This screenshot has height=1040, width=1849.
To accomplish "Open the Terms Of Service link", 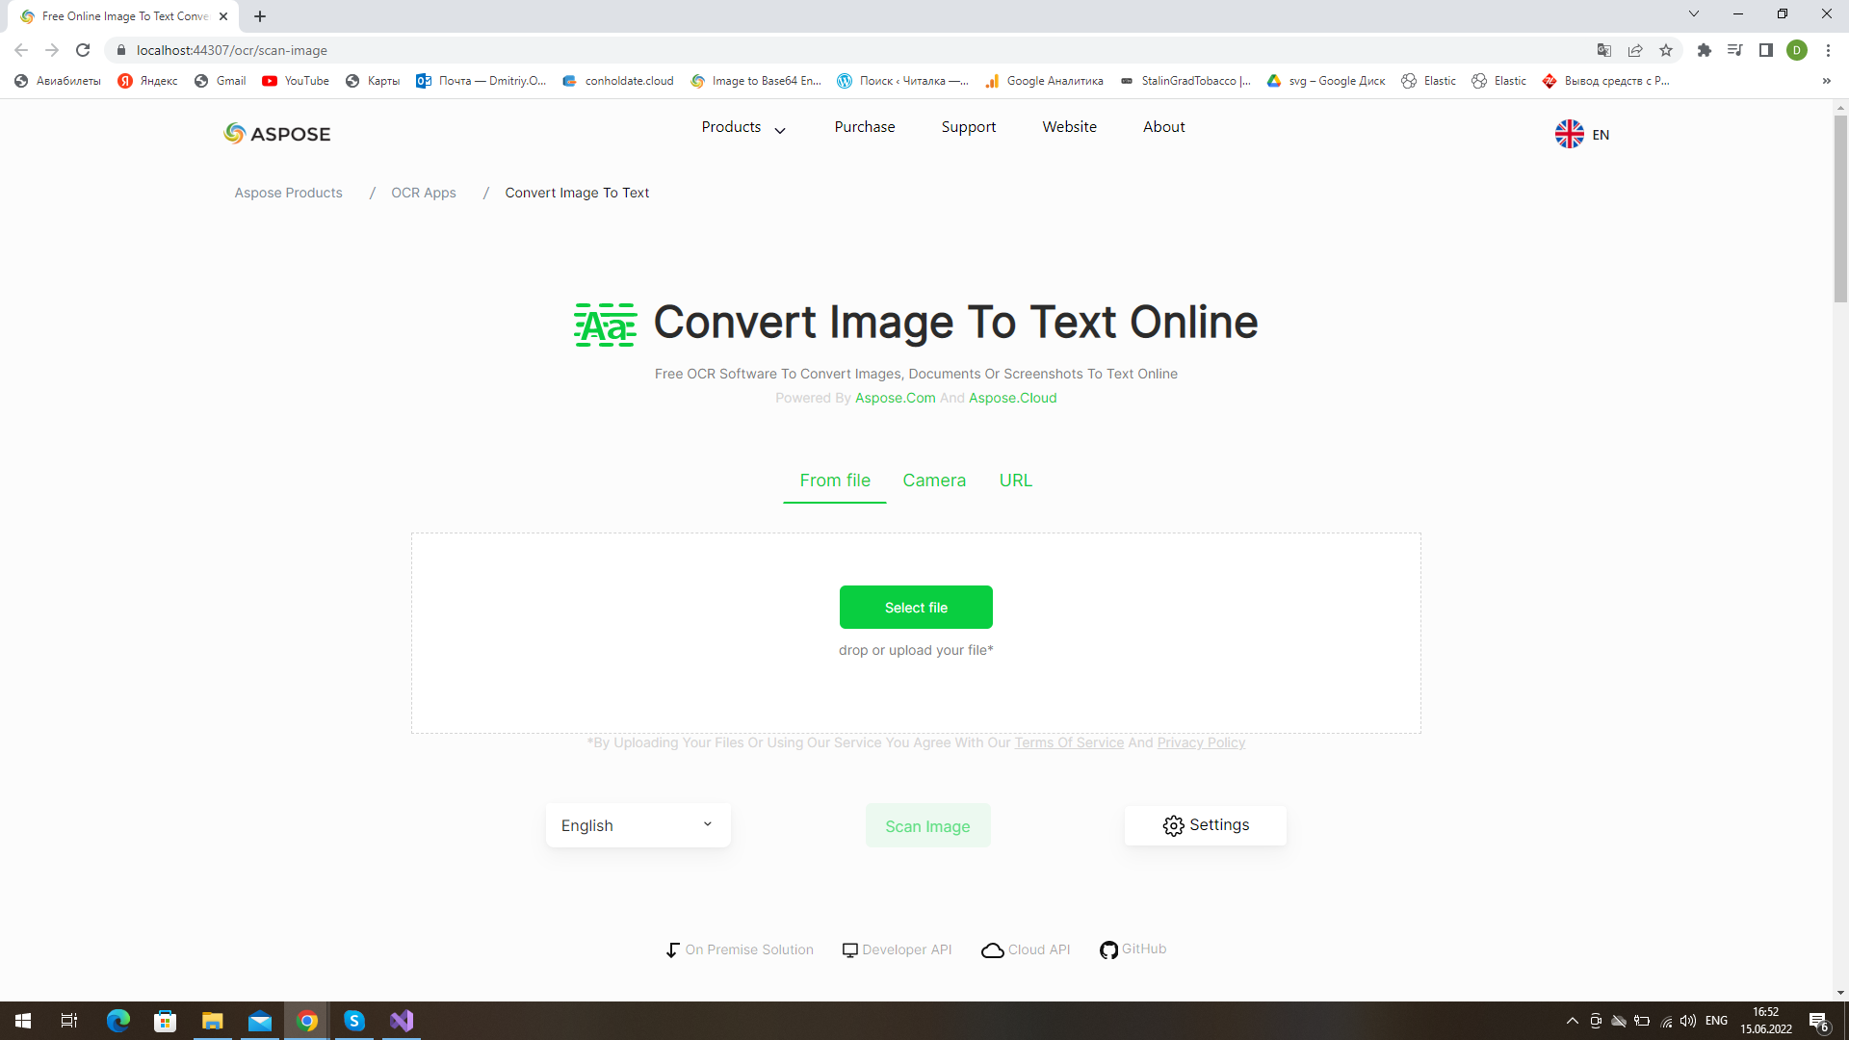I will pos(1069,742).
